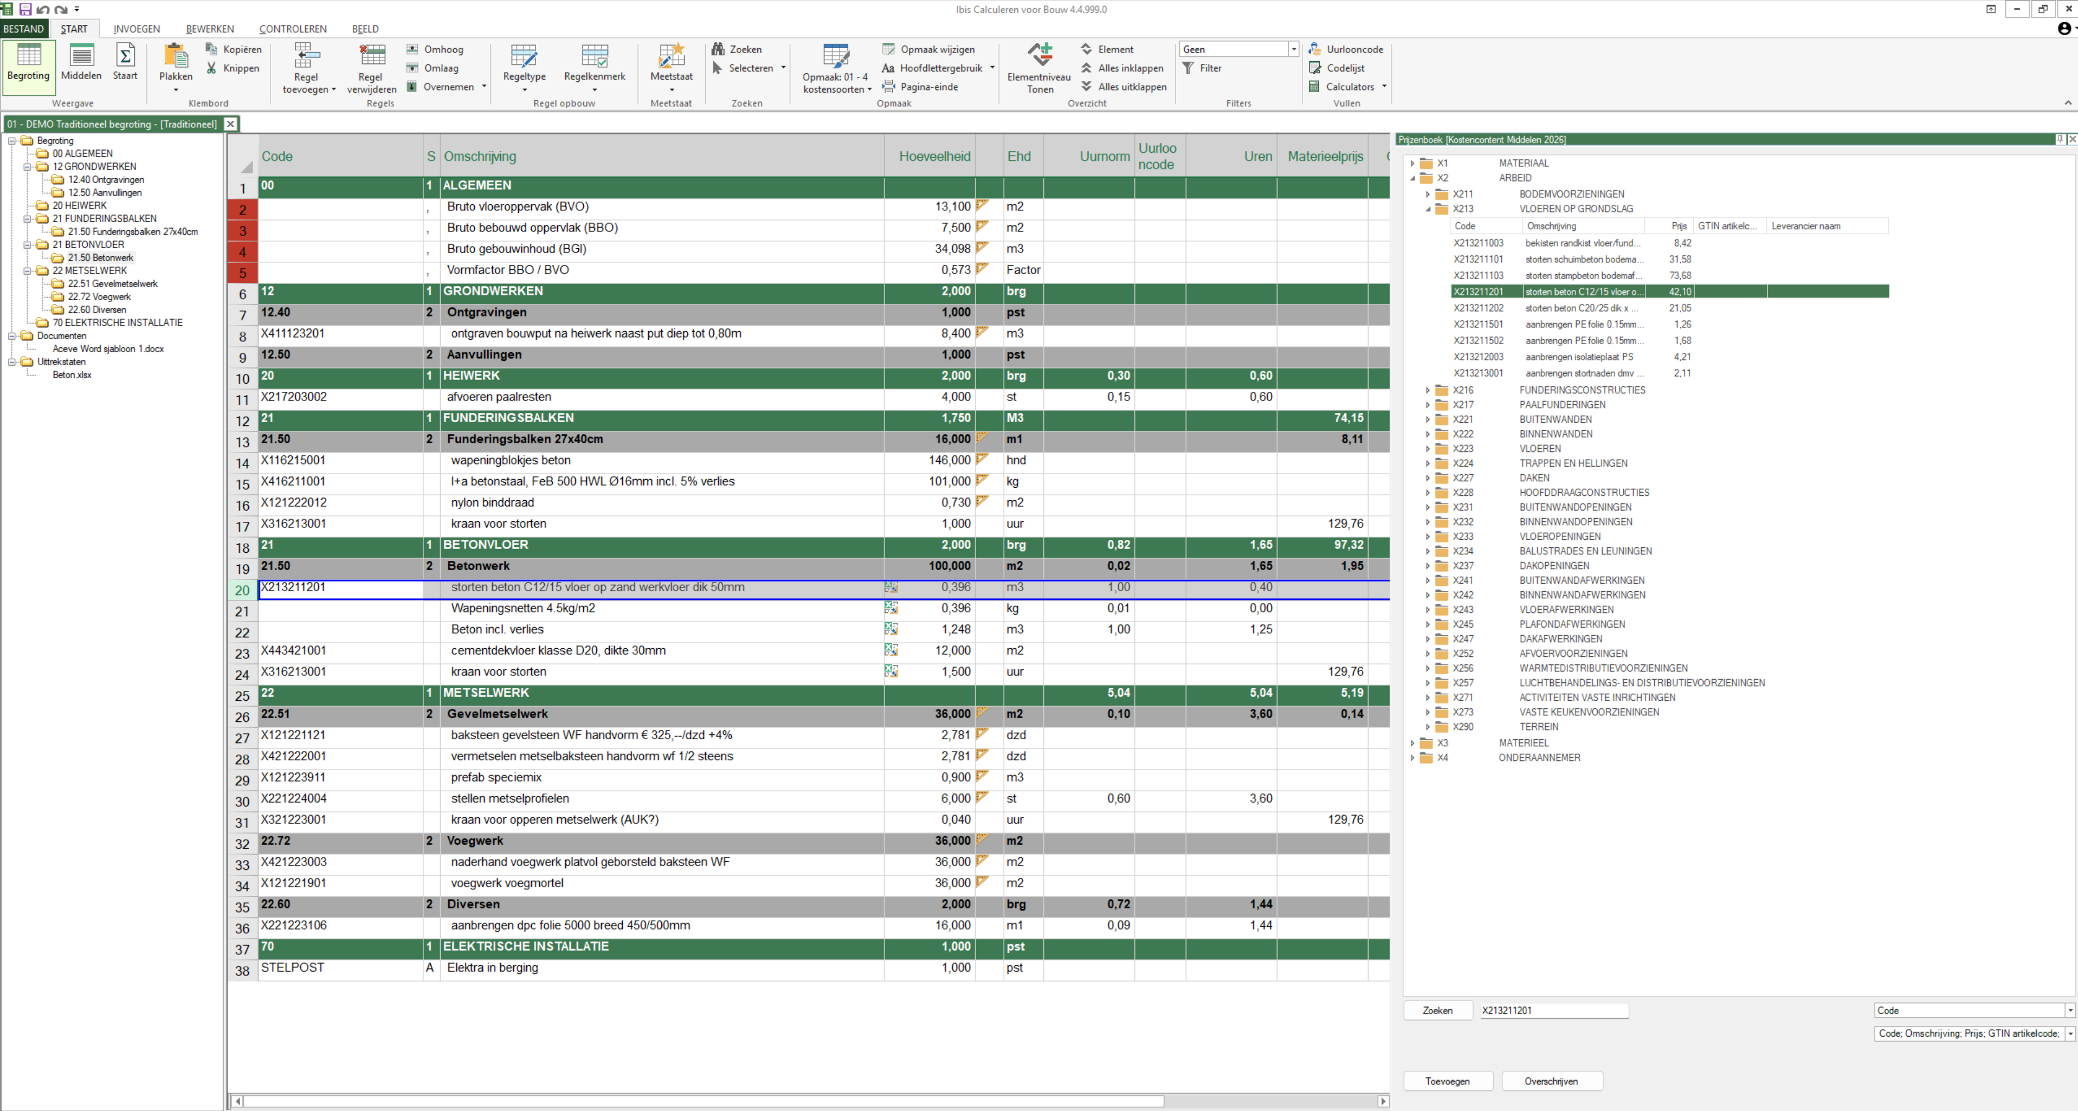Collapse the ribbon with the chevron
Image resolution: width=2078 pixels, height=1111 pixels.
coord(2068,104)
